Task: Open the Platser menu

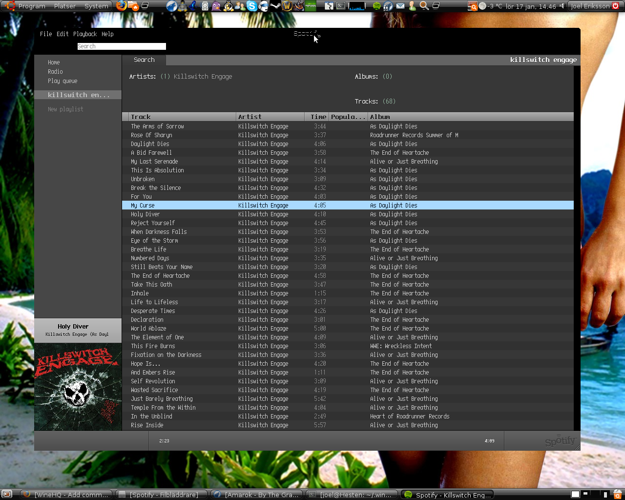Action: tap(65, 6)
